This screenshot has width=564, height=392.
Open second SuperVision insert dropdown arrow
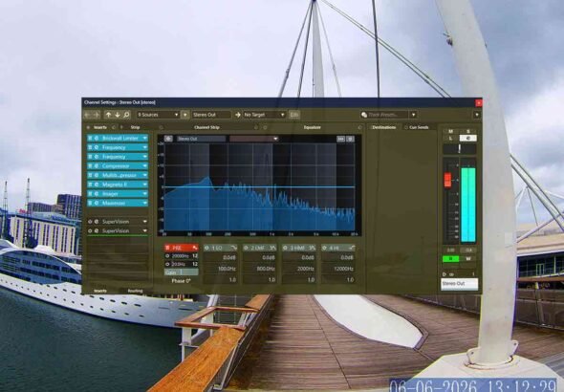[x=145, y=230]
